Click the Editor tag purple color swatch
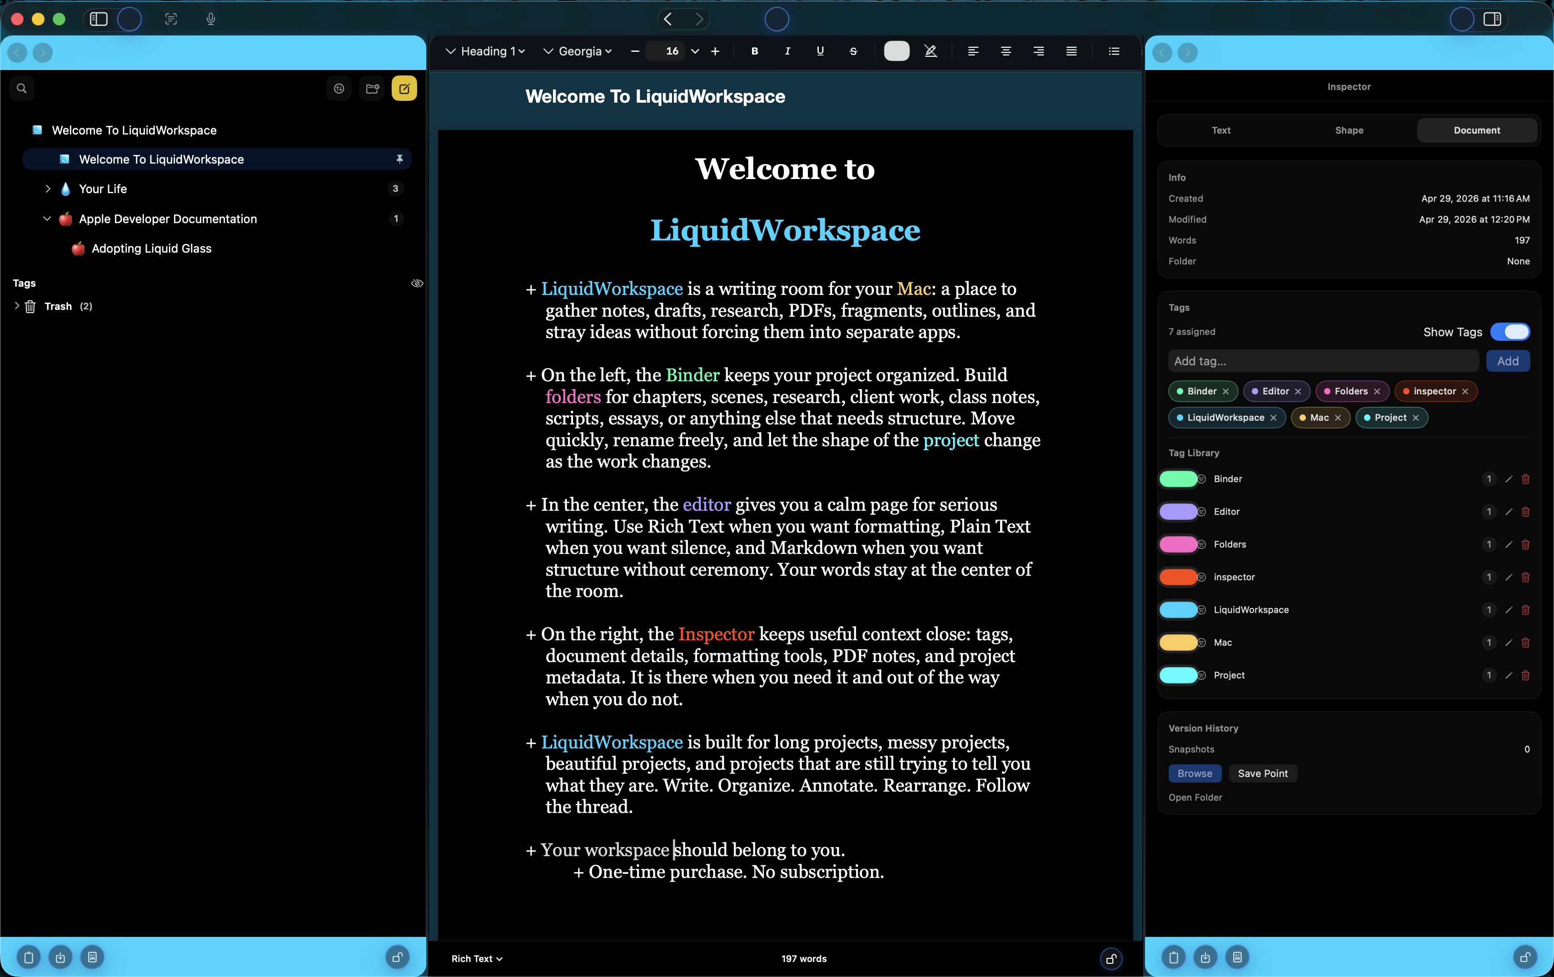 [x=1178, y=511]
